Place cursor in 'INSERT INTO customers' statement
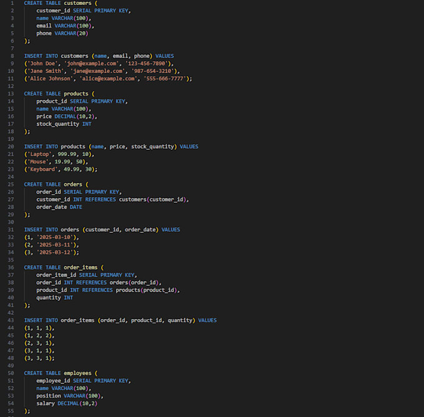 tap(99, 56)
